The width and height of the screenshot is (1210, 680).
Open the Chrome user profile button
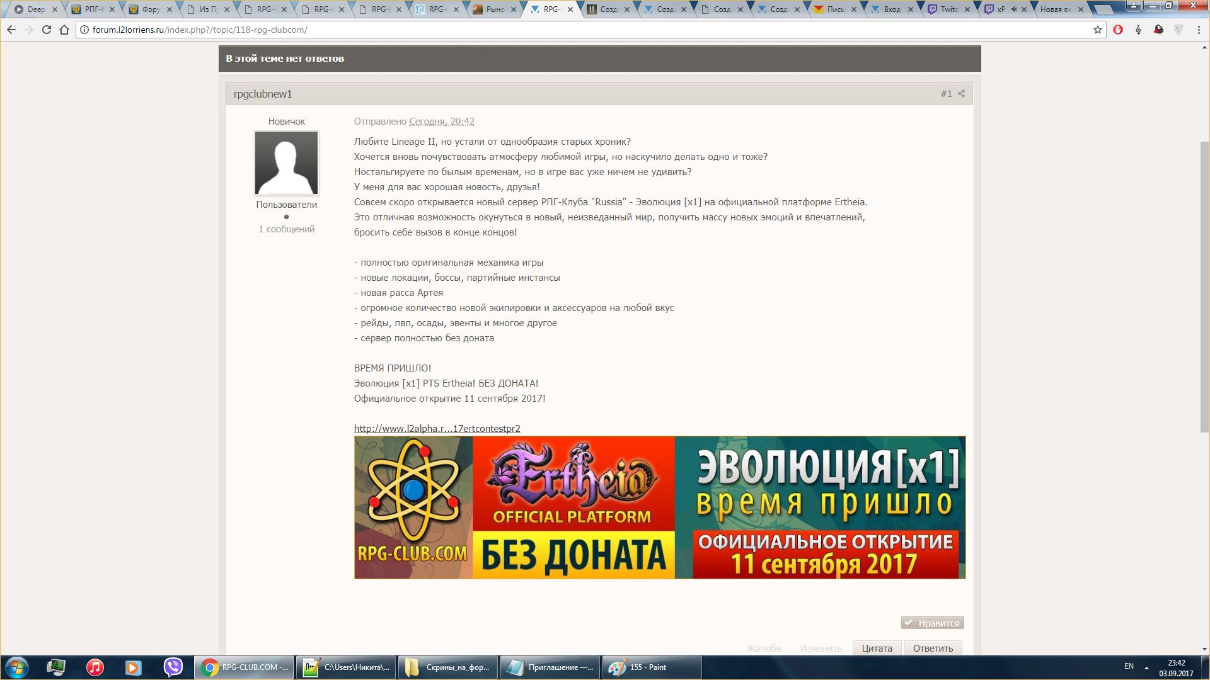(x=1134, y=6)
